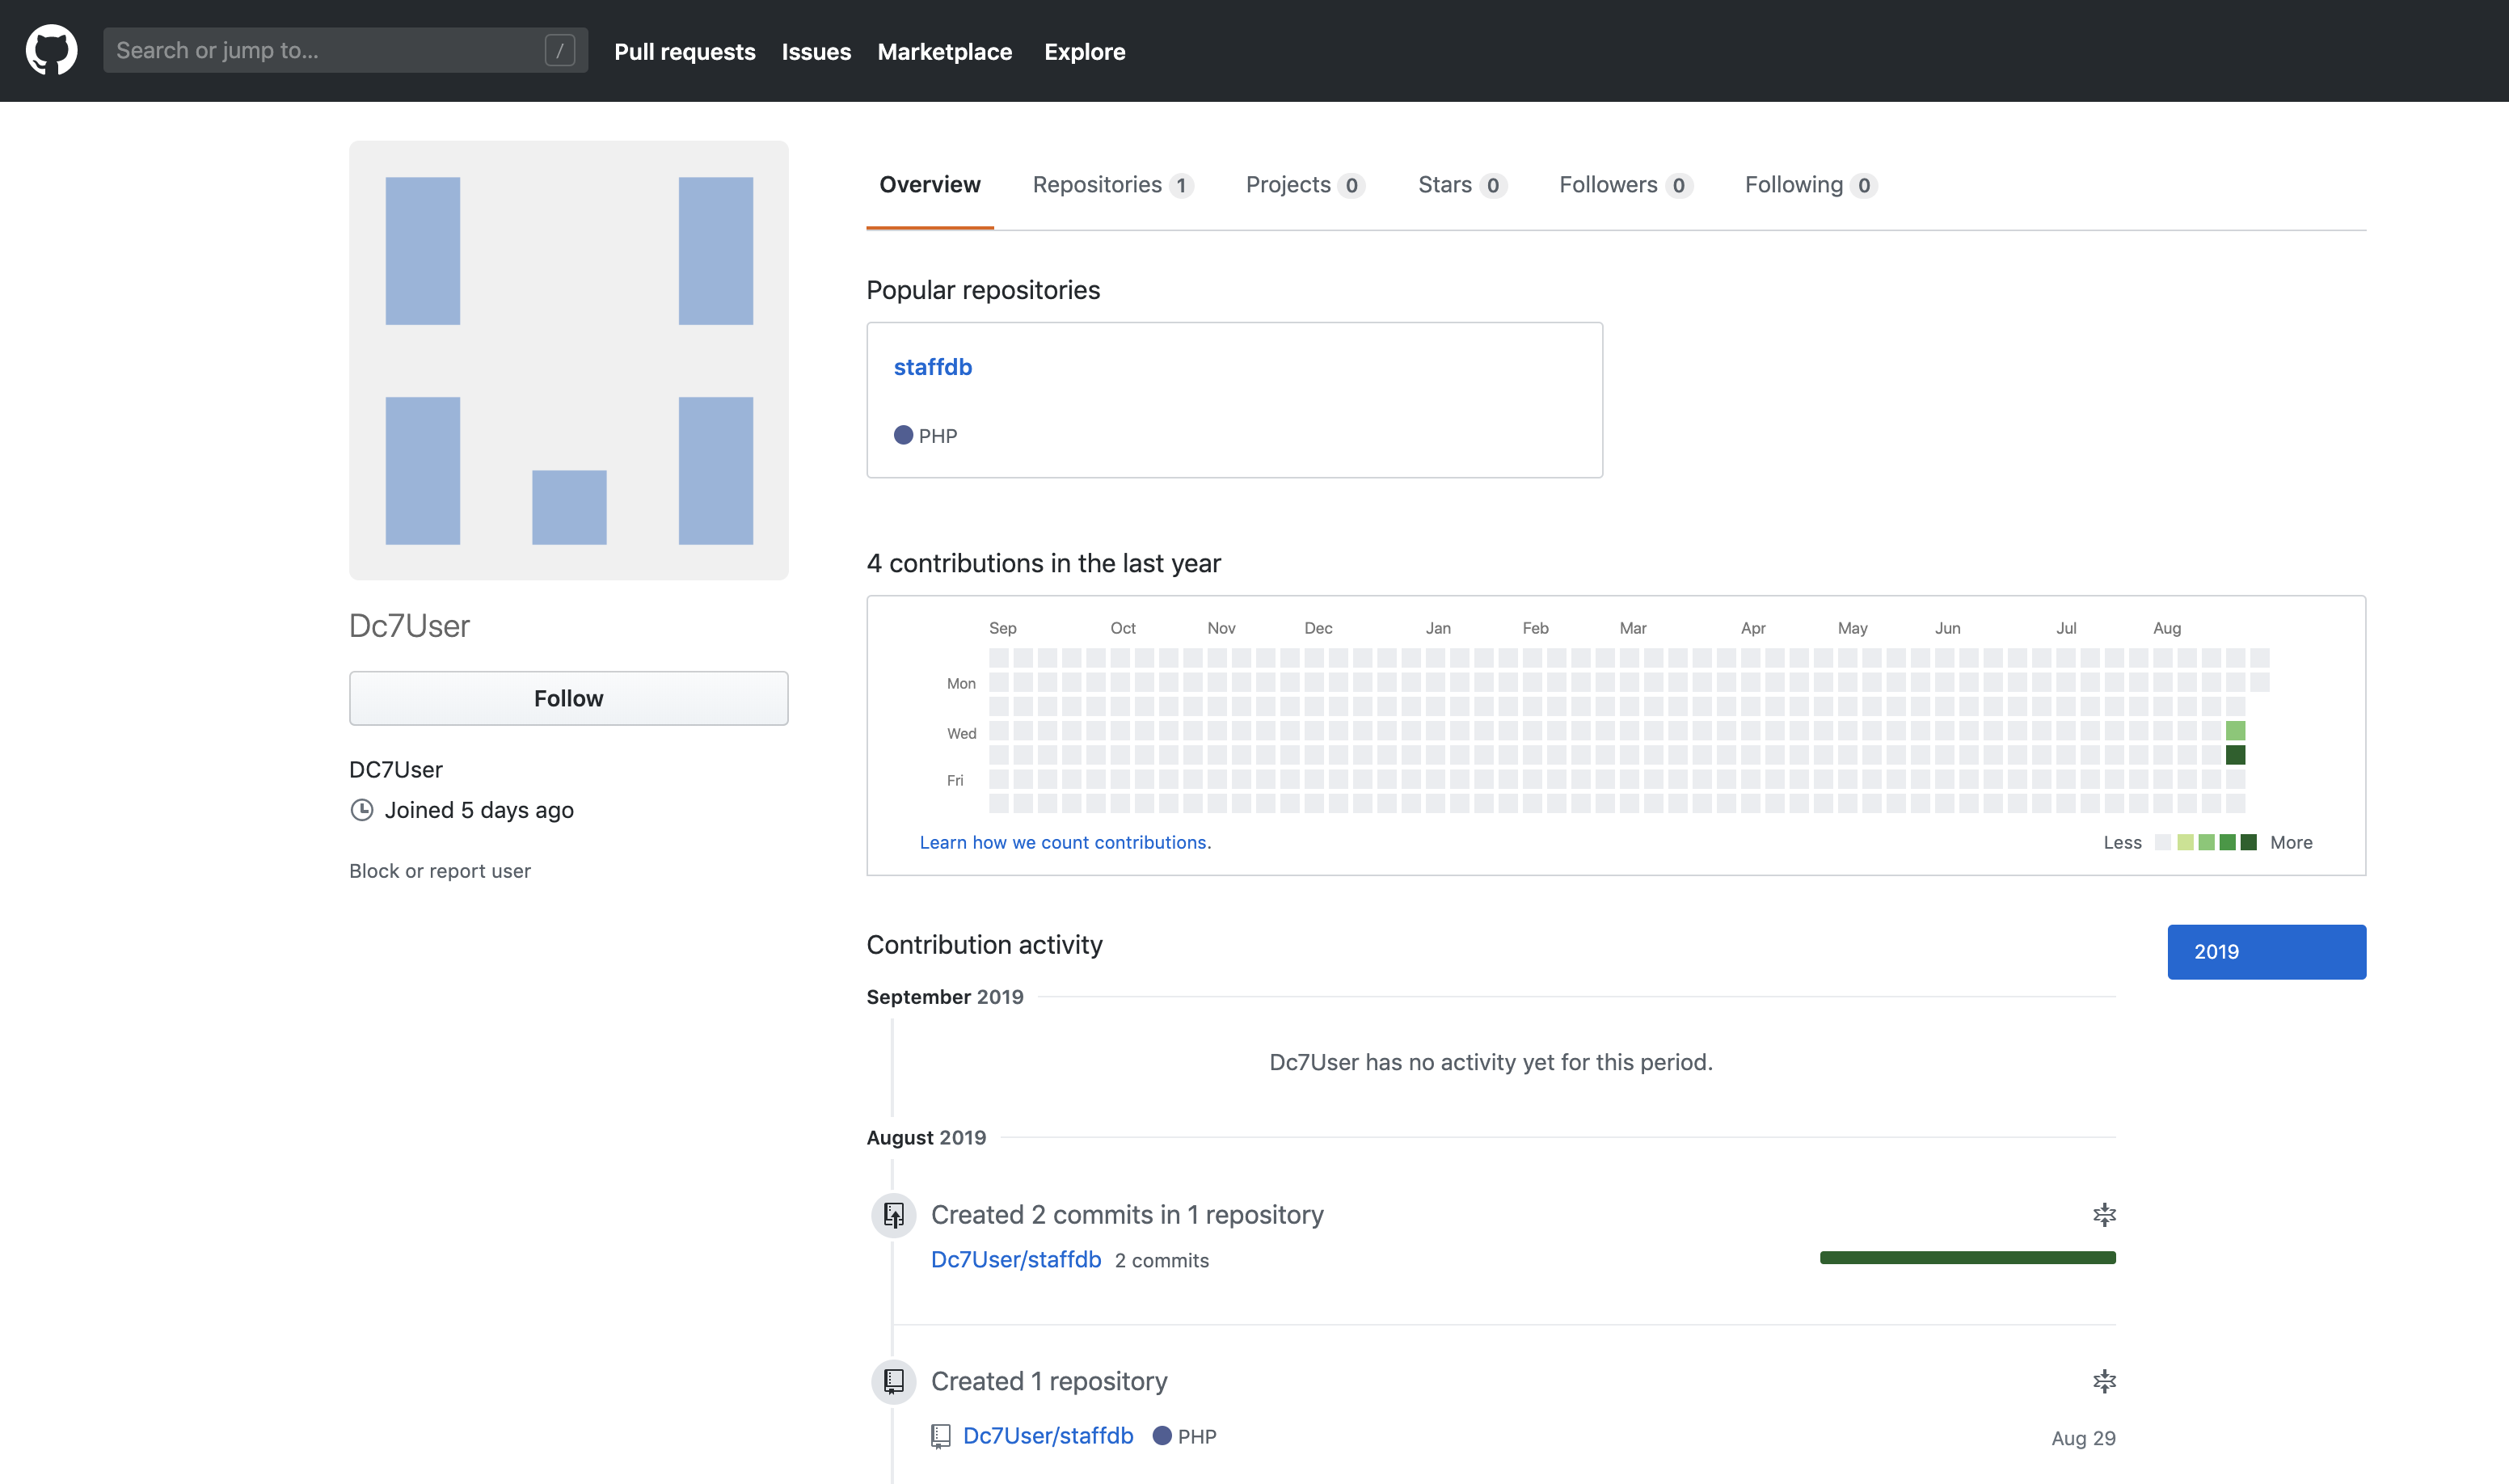Click the 4 contributions in the last year heading
The height and width of the screenshot is (1484, 2509).
(1044, 563)
